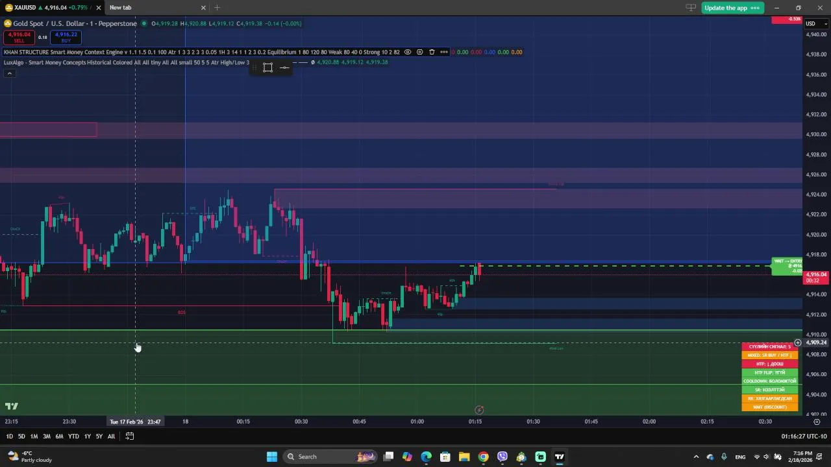Screen dimensions: 831x467
Task: Open File Explorer from the taskbar
Action: pyautogui.click(x=464, y=457)
